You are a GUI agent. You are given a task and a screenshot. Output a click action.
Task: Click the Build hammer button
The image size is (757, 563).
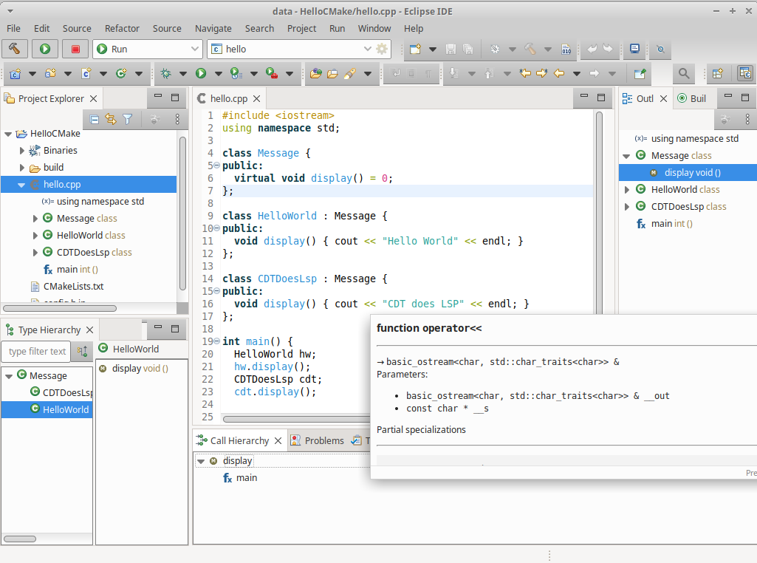point(14,49)
